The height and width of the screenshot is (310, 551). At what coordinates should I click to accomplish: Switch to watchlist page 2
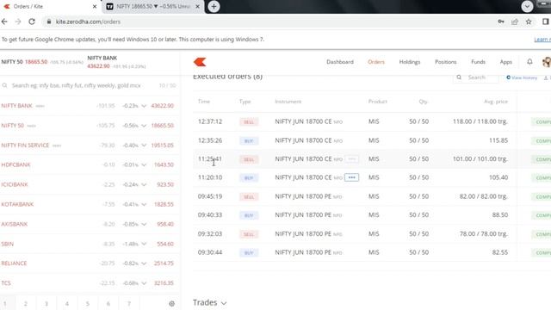pyautogui.click(x=26, y=303)
